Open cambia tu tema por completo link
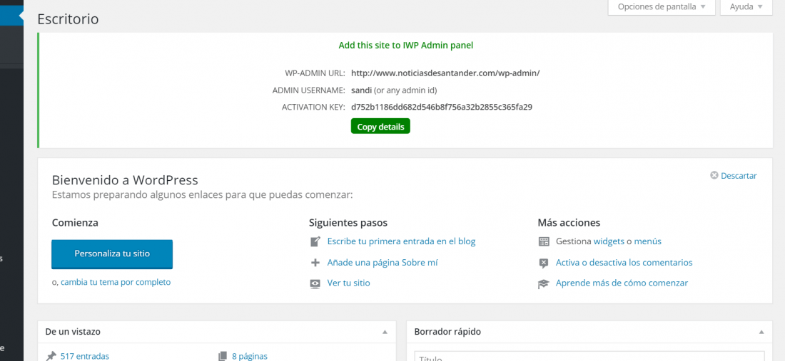The image size is (785, 361). coord(116,282)
